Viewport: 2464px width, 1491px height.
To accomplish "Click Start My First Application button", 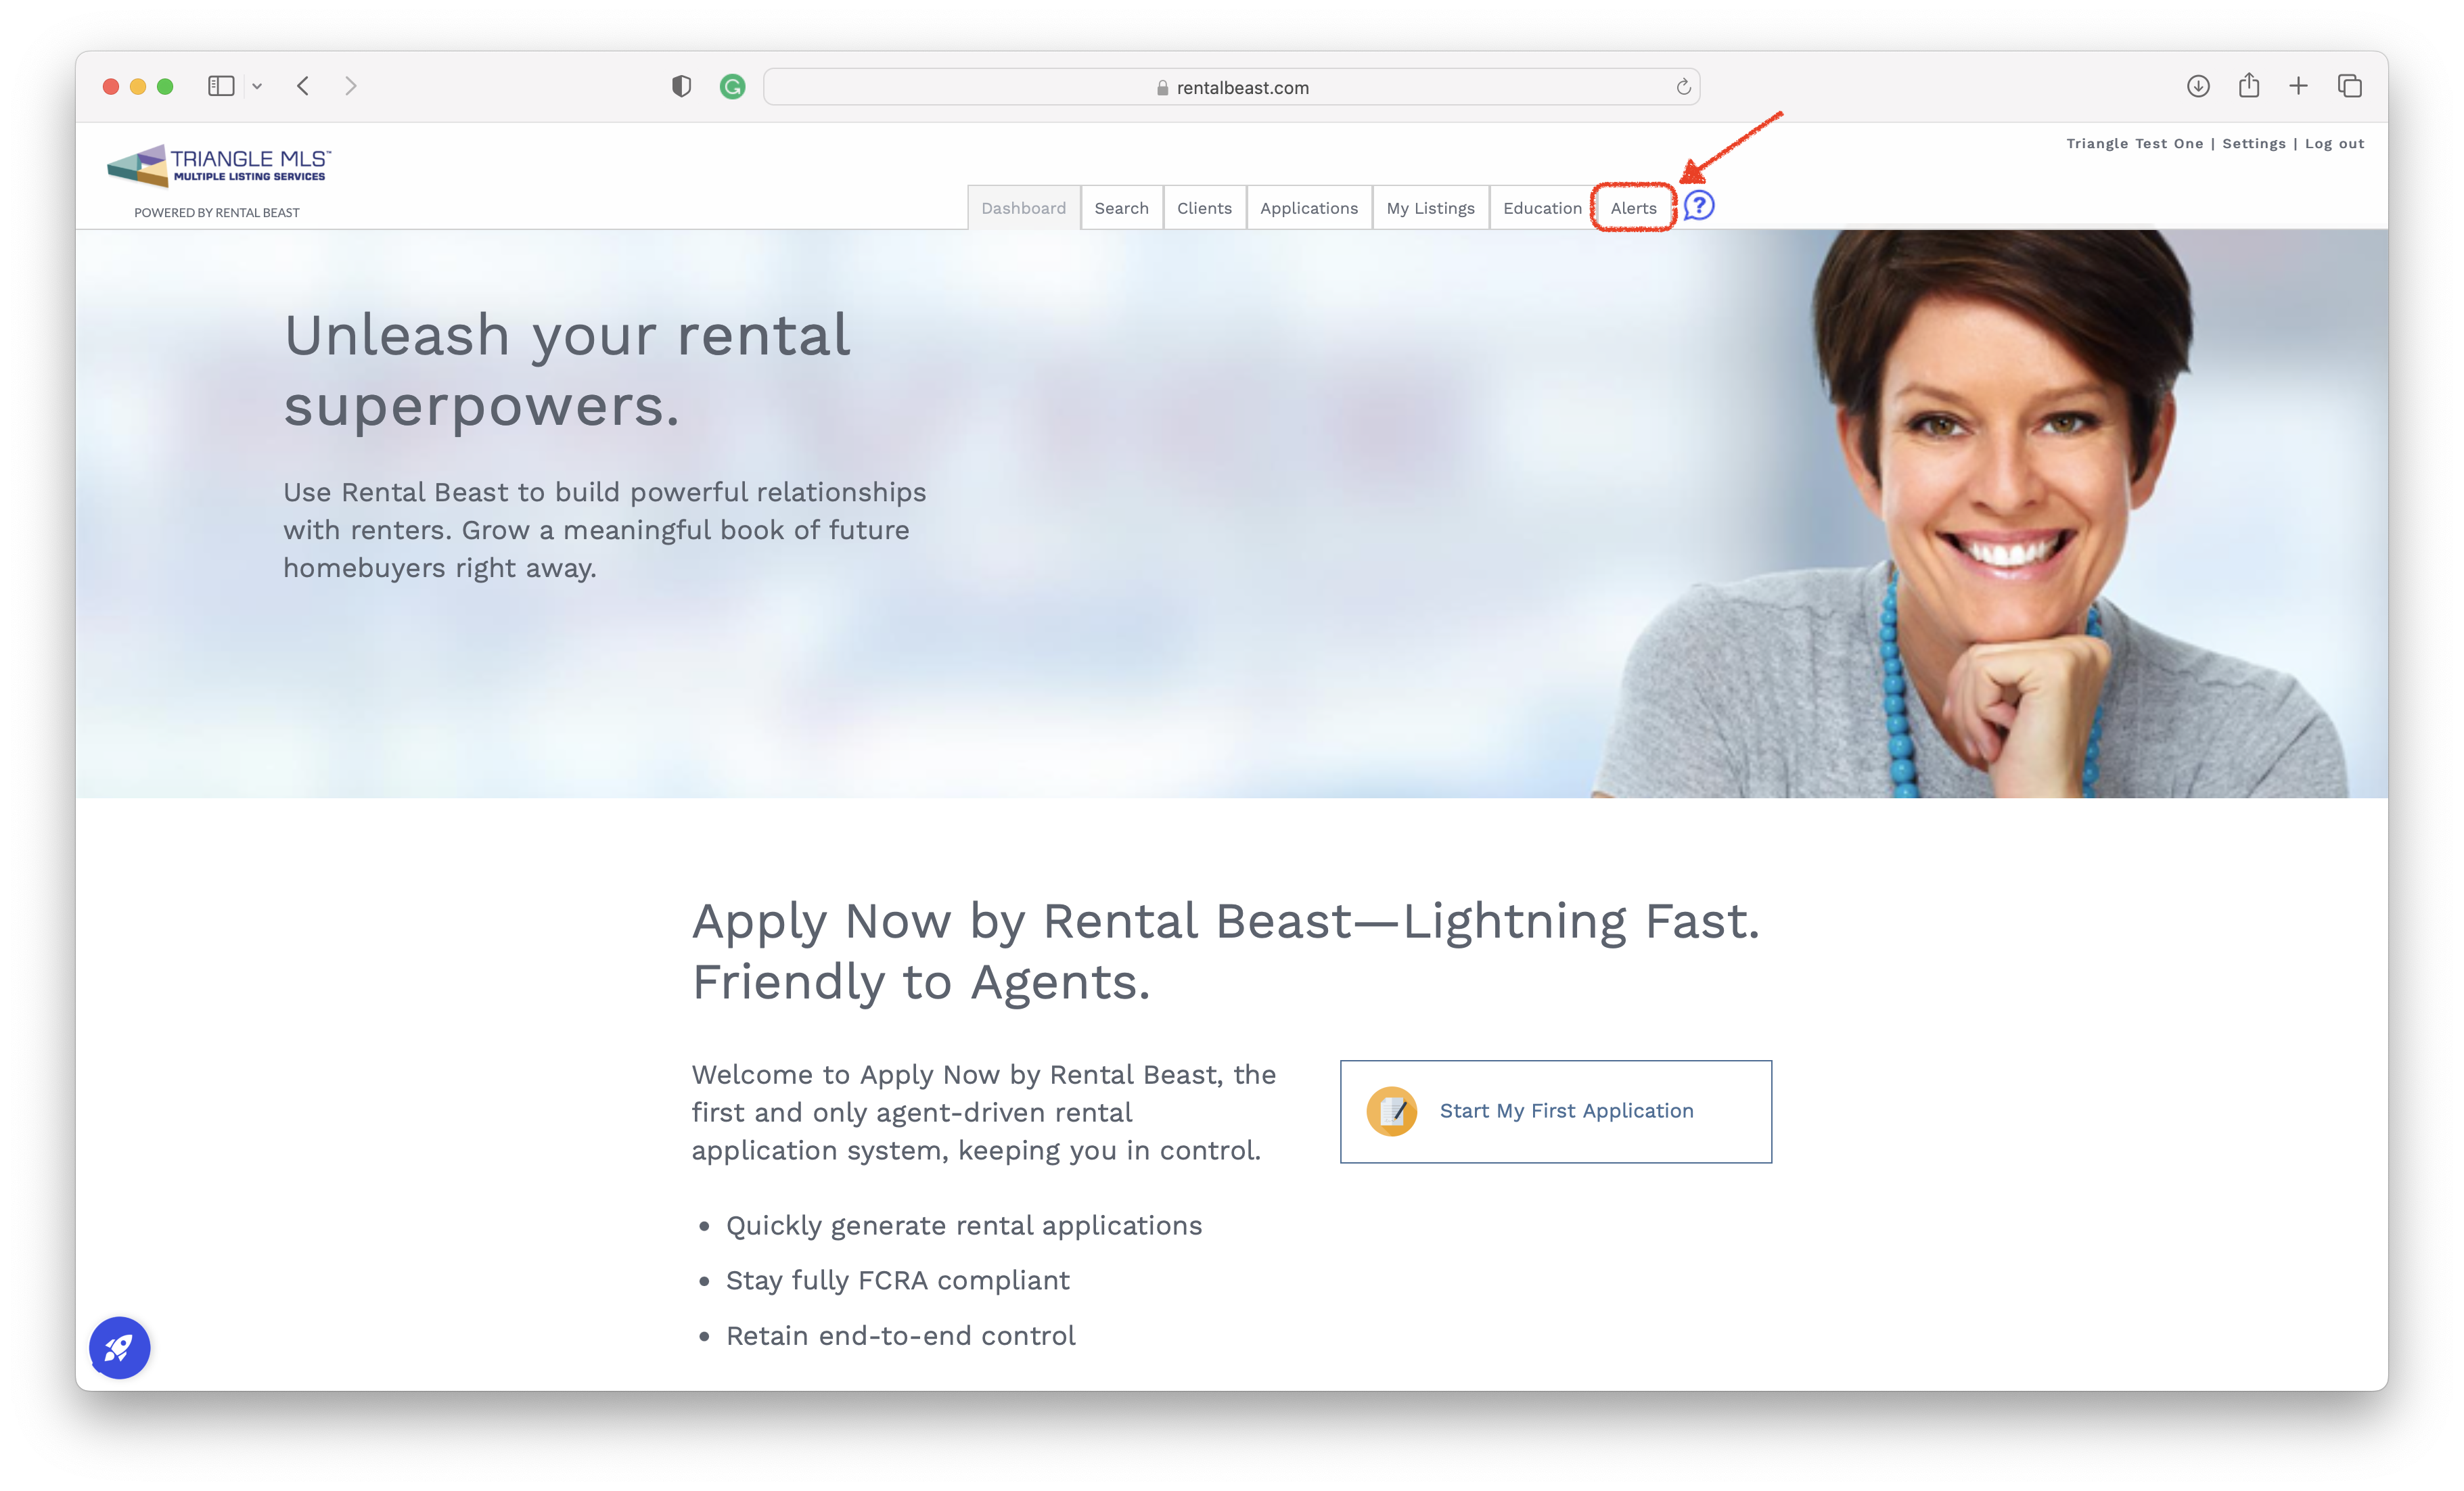I will pyautogui.click(x=1556, y=1111).
